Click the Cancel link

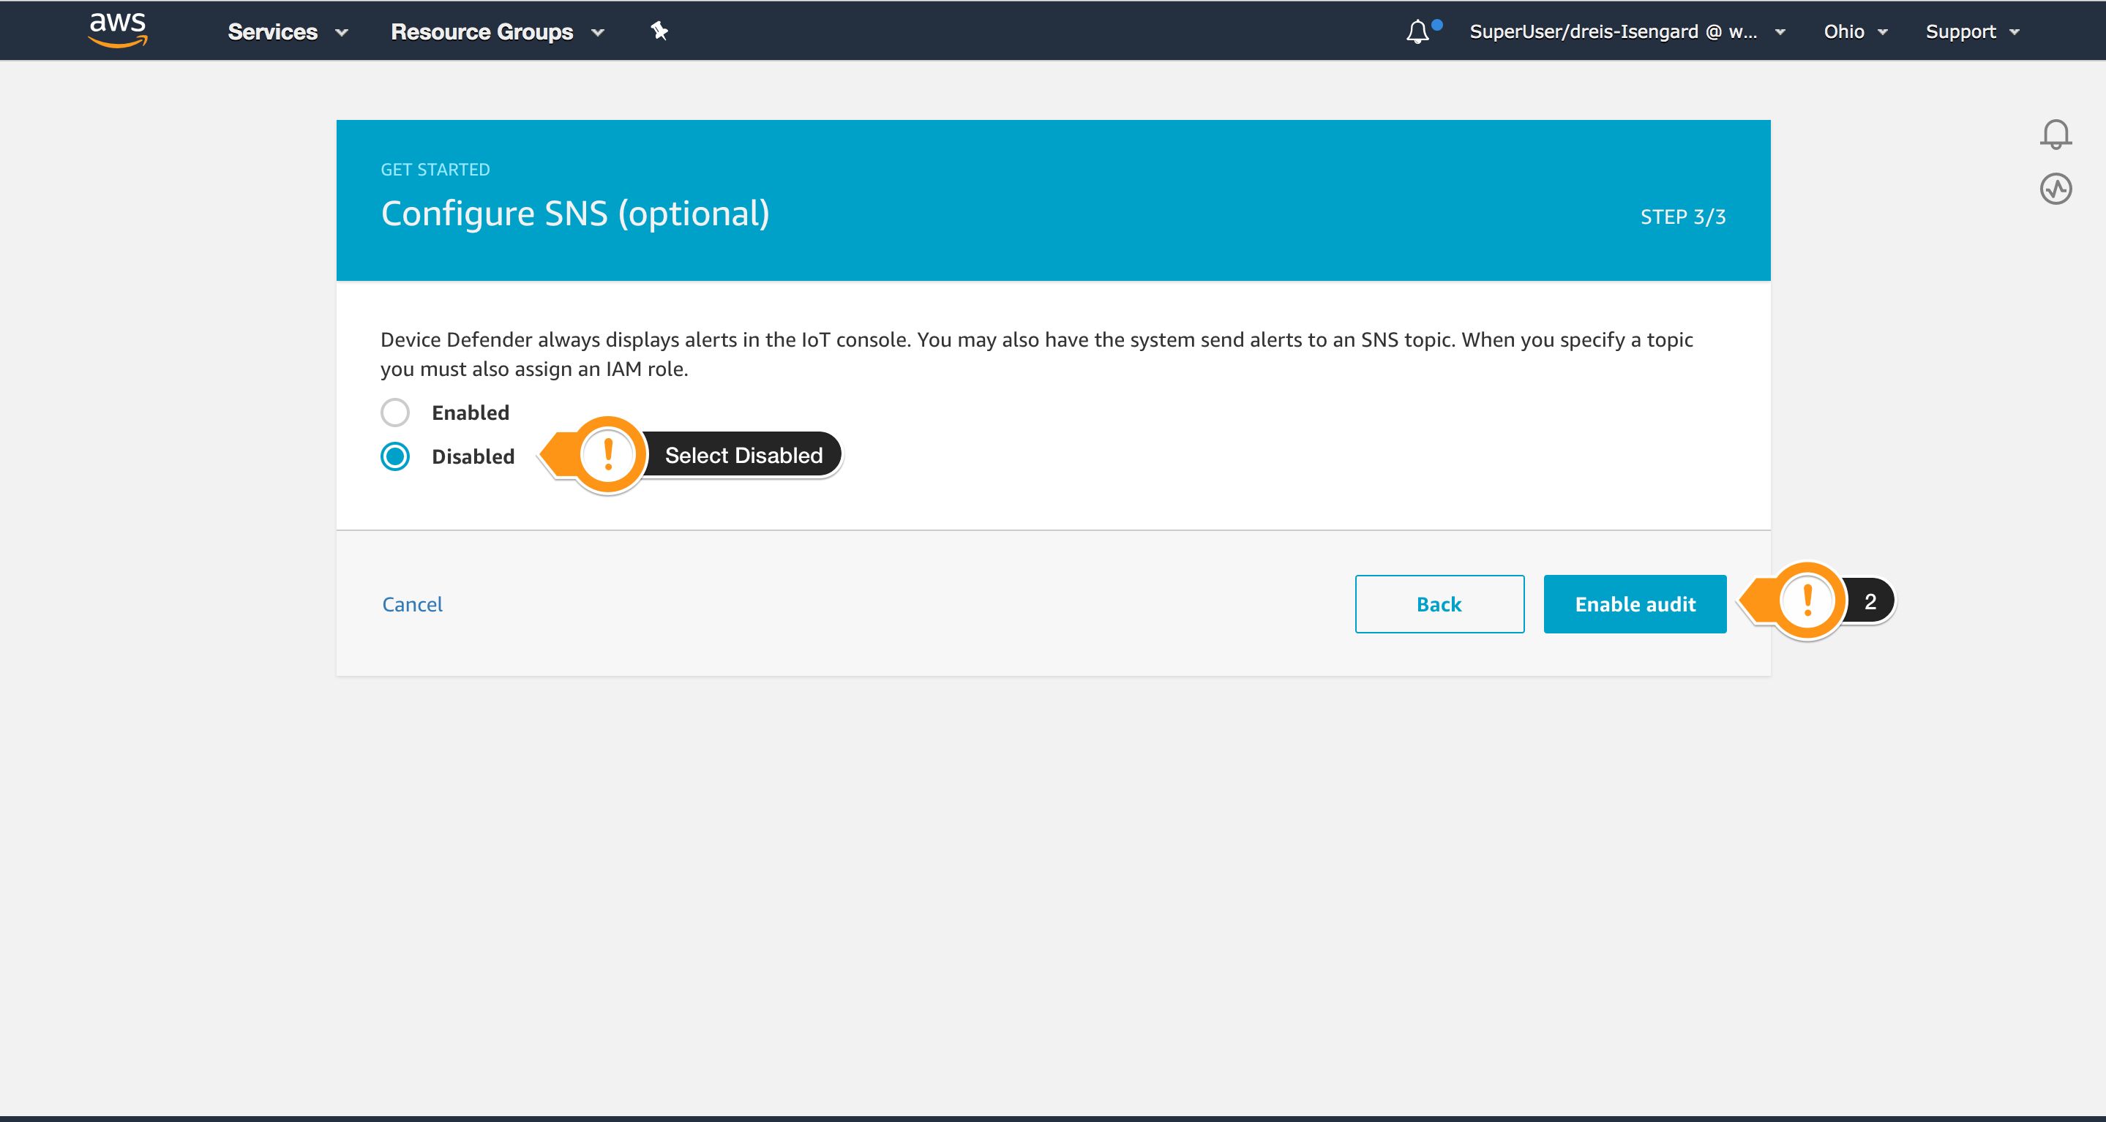point(412,604)
